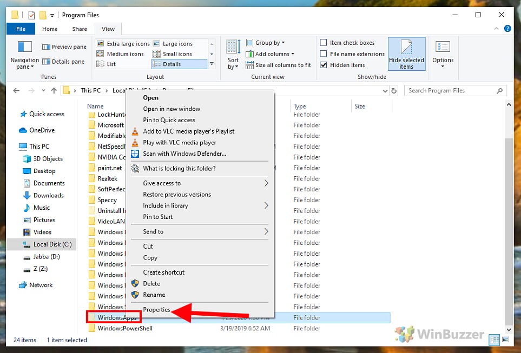Open Windows Explorer help icon
This screenshot has height=353, width=521.
[x=507, y=29]
